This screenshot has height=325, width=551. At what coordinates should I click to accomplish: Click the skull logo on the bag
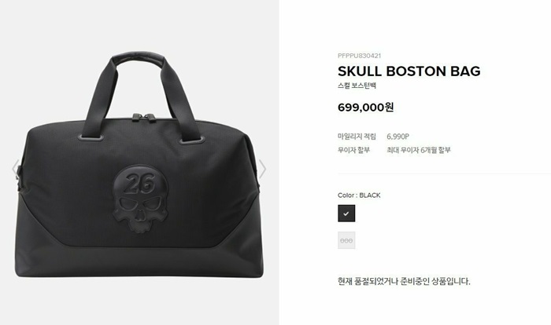point(141,199)
